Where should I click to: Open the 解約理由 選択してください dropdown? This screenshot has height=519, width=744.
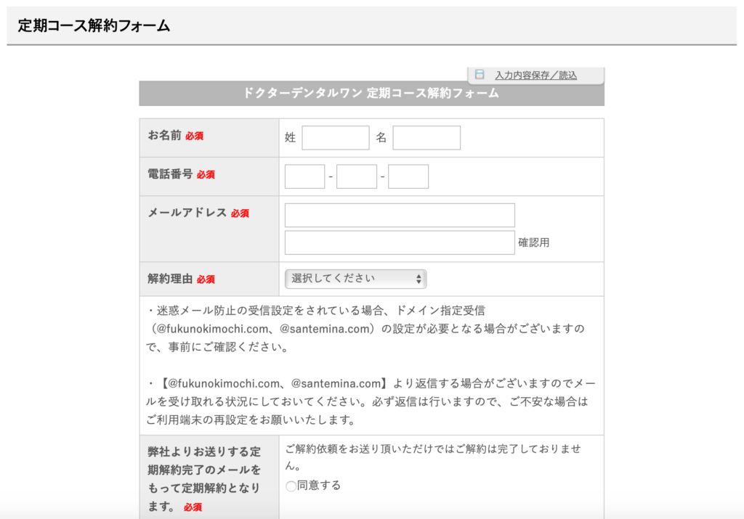pyautogui.click(x=355, y=279)
